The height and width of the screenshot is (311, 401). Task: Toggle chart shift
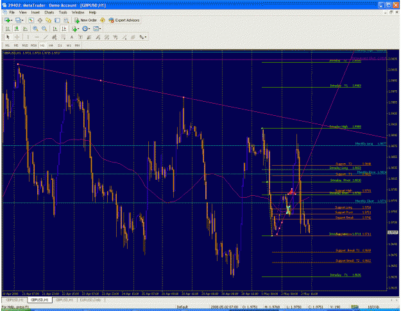pos(64,29)
